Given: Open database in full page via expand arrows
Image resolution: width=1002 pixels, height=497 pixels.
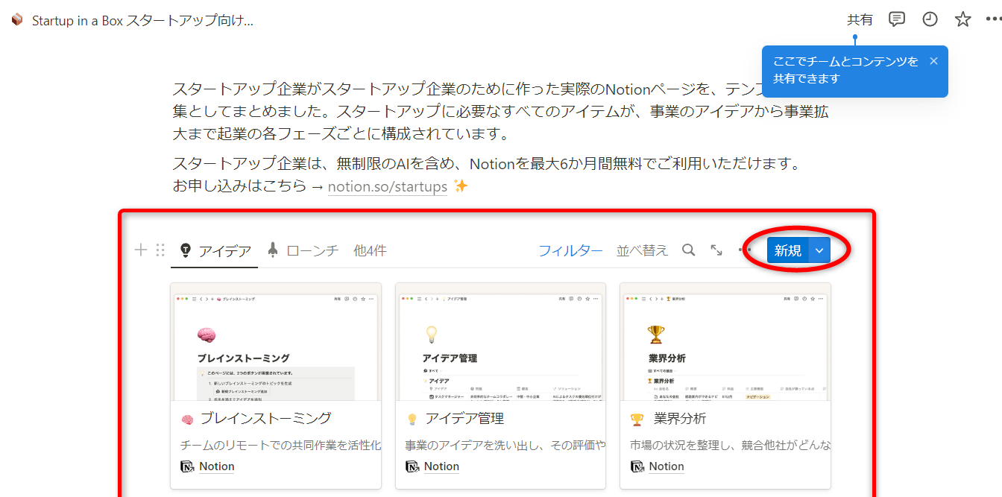Looking at the screenshot, I should pyautogui.click(x=716, y=250).
